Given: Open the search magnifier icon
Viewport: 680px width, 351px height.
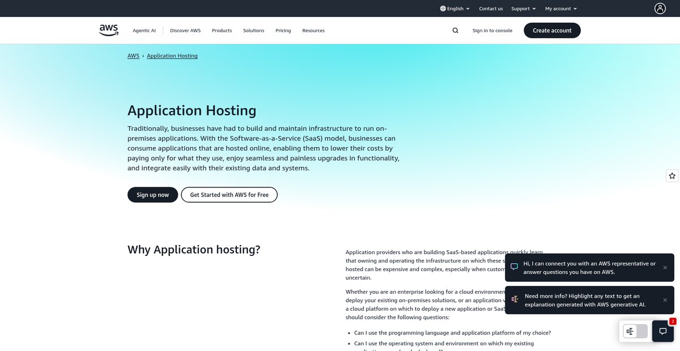Looking at the screenshot, I should (456, 31).
